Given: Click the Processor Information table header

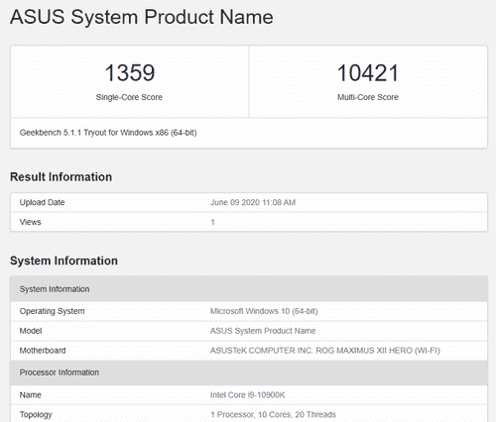Looking at the screenshot, I should pyautogui.click(x=249, y=372).
